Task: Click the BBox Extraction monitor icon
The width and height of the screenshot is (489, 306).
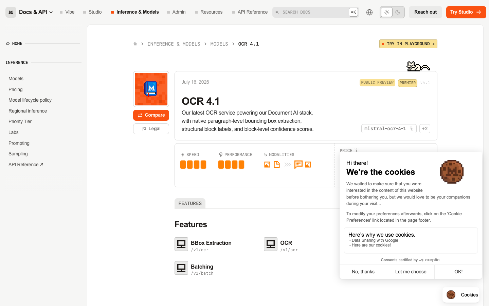Action: pyautogui.click(x=181, y=244)
